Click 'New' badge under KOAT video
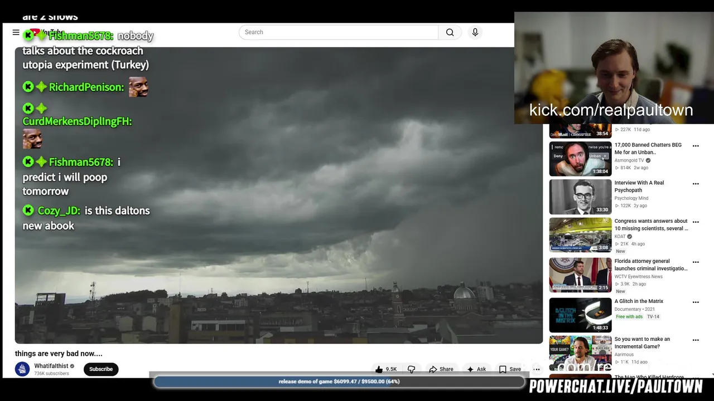714x401 pixels. (621, 251)
